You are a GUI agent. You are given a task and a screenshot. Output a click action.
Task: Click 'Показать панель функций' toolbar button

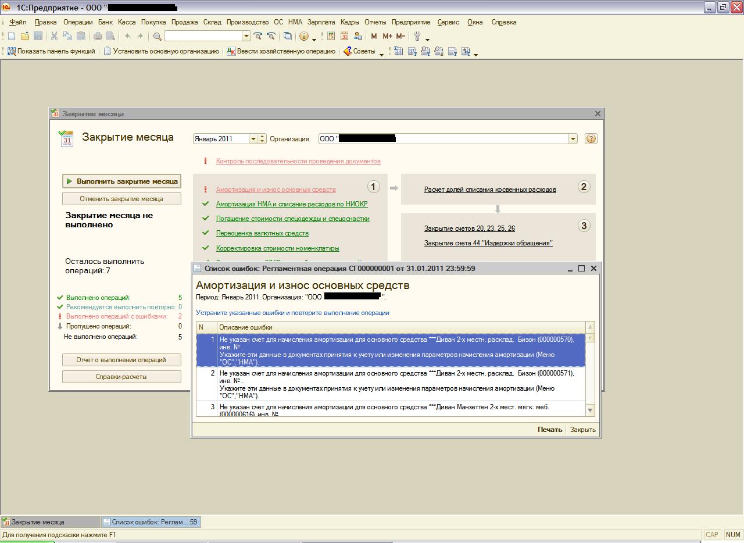[x=51, y=51]
